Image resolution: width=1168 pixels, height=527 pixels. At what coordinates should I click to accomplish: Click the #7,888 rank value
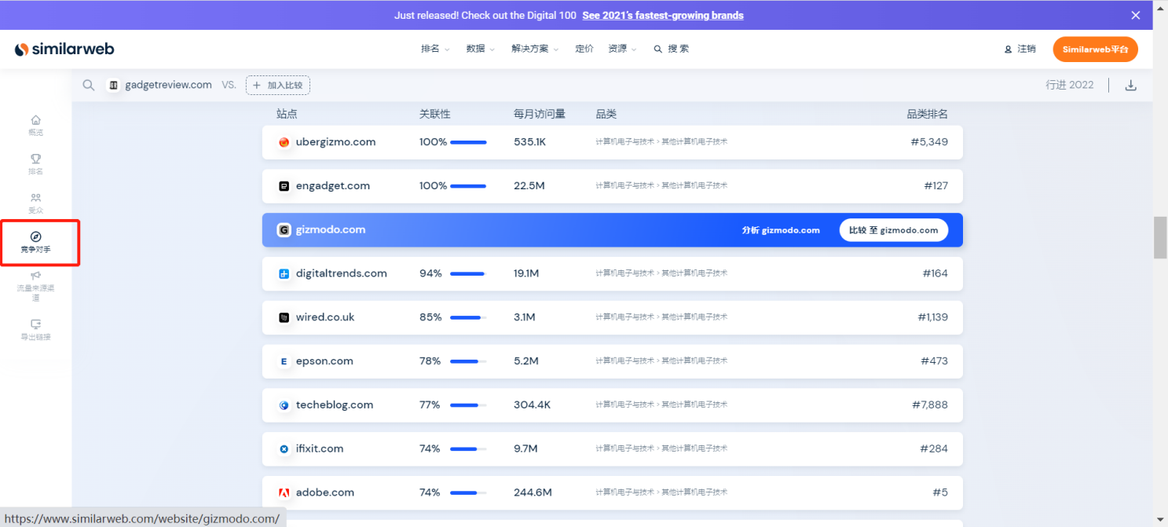click(x=929, y=405)
